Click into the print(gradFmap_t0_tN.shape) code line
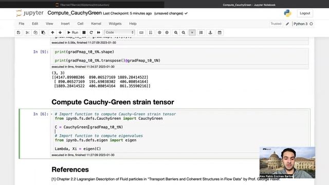Screen dimensions: 329x185 coord(84,52)
